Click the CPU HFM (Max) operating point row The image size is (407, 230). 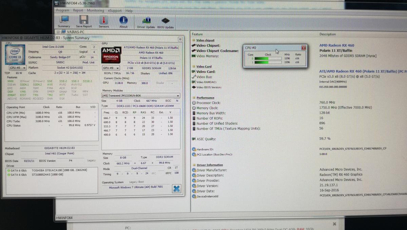(51, 117)
